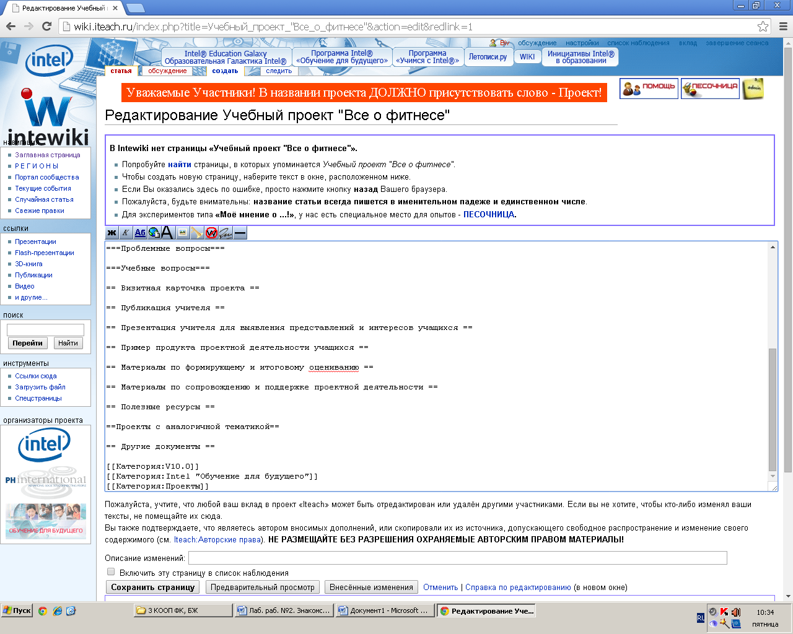Insert internal link with the Аб icon

coord(140,233)
